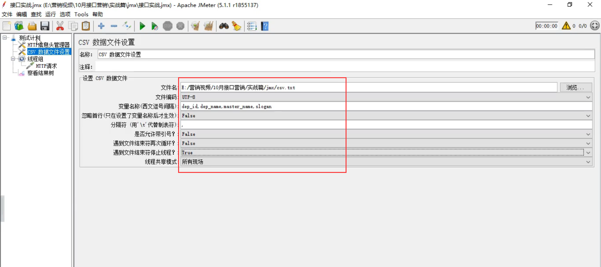Open the Tools menu
This screenshot has width=601, height=267.
(x=81, y=14)
